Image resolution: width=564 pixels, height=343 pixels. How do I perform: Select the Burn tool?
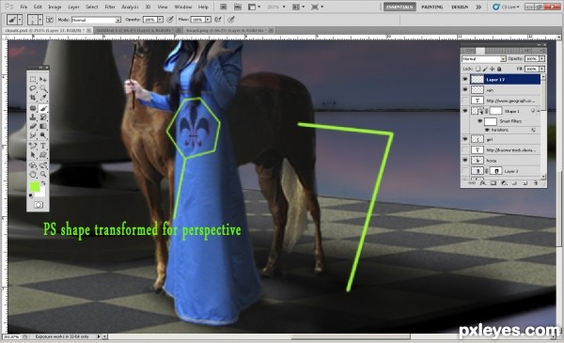pos(43,135)
